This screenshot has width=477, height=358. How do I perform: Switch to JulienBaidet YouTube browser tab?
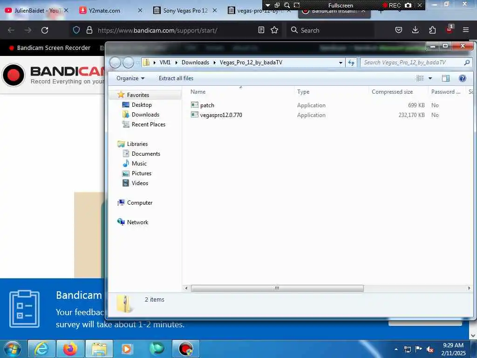coord(36,10)
